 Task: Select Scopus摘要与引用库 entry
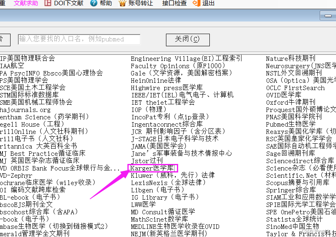click(297, 182)
